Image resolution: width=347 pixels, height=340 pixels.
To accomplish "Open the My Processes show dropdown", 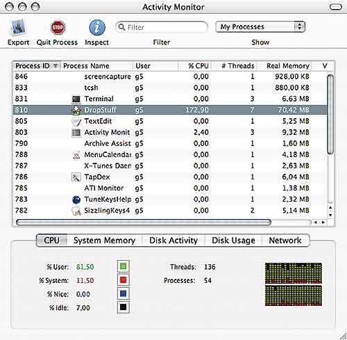I will tap(260, 27).
